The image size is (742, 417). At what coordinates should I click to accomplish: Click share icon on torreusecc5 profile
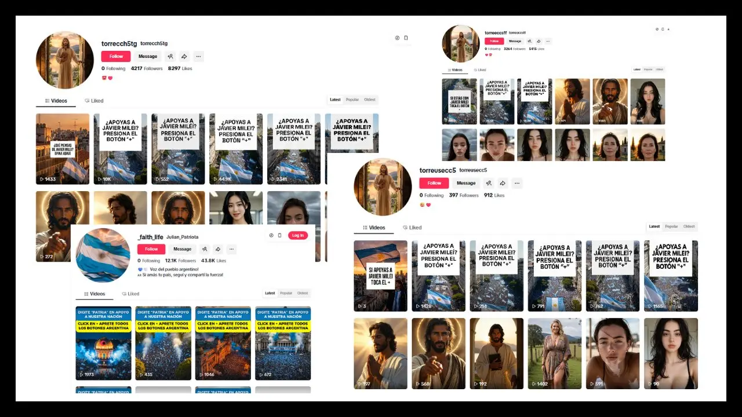pos(503,183)
